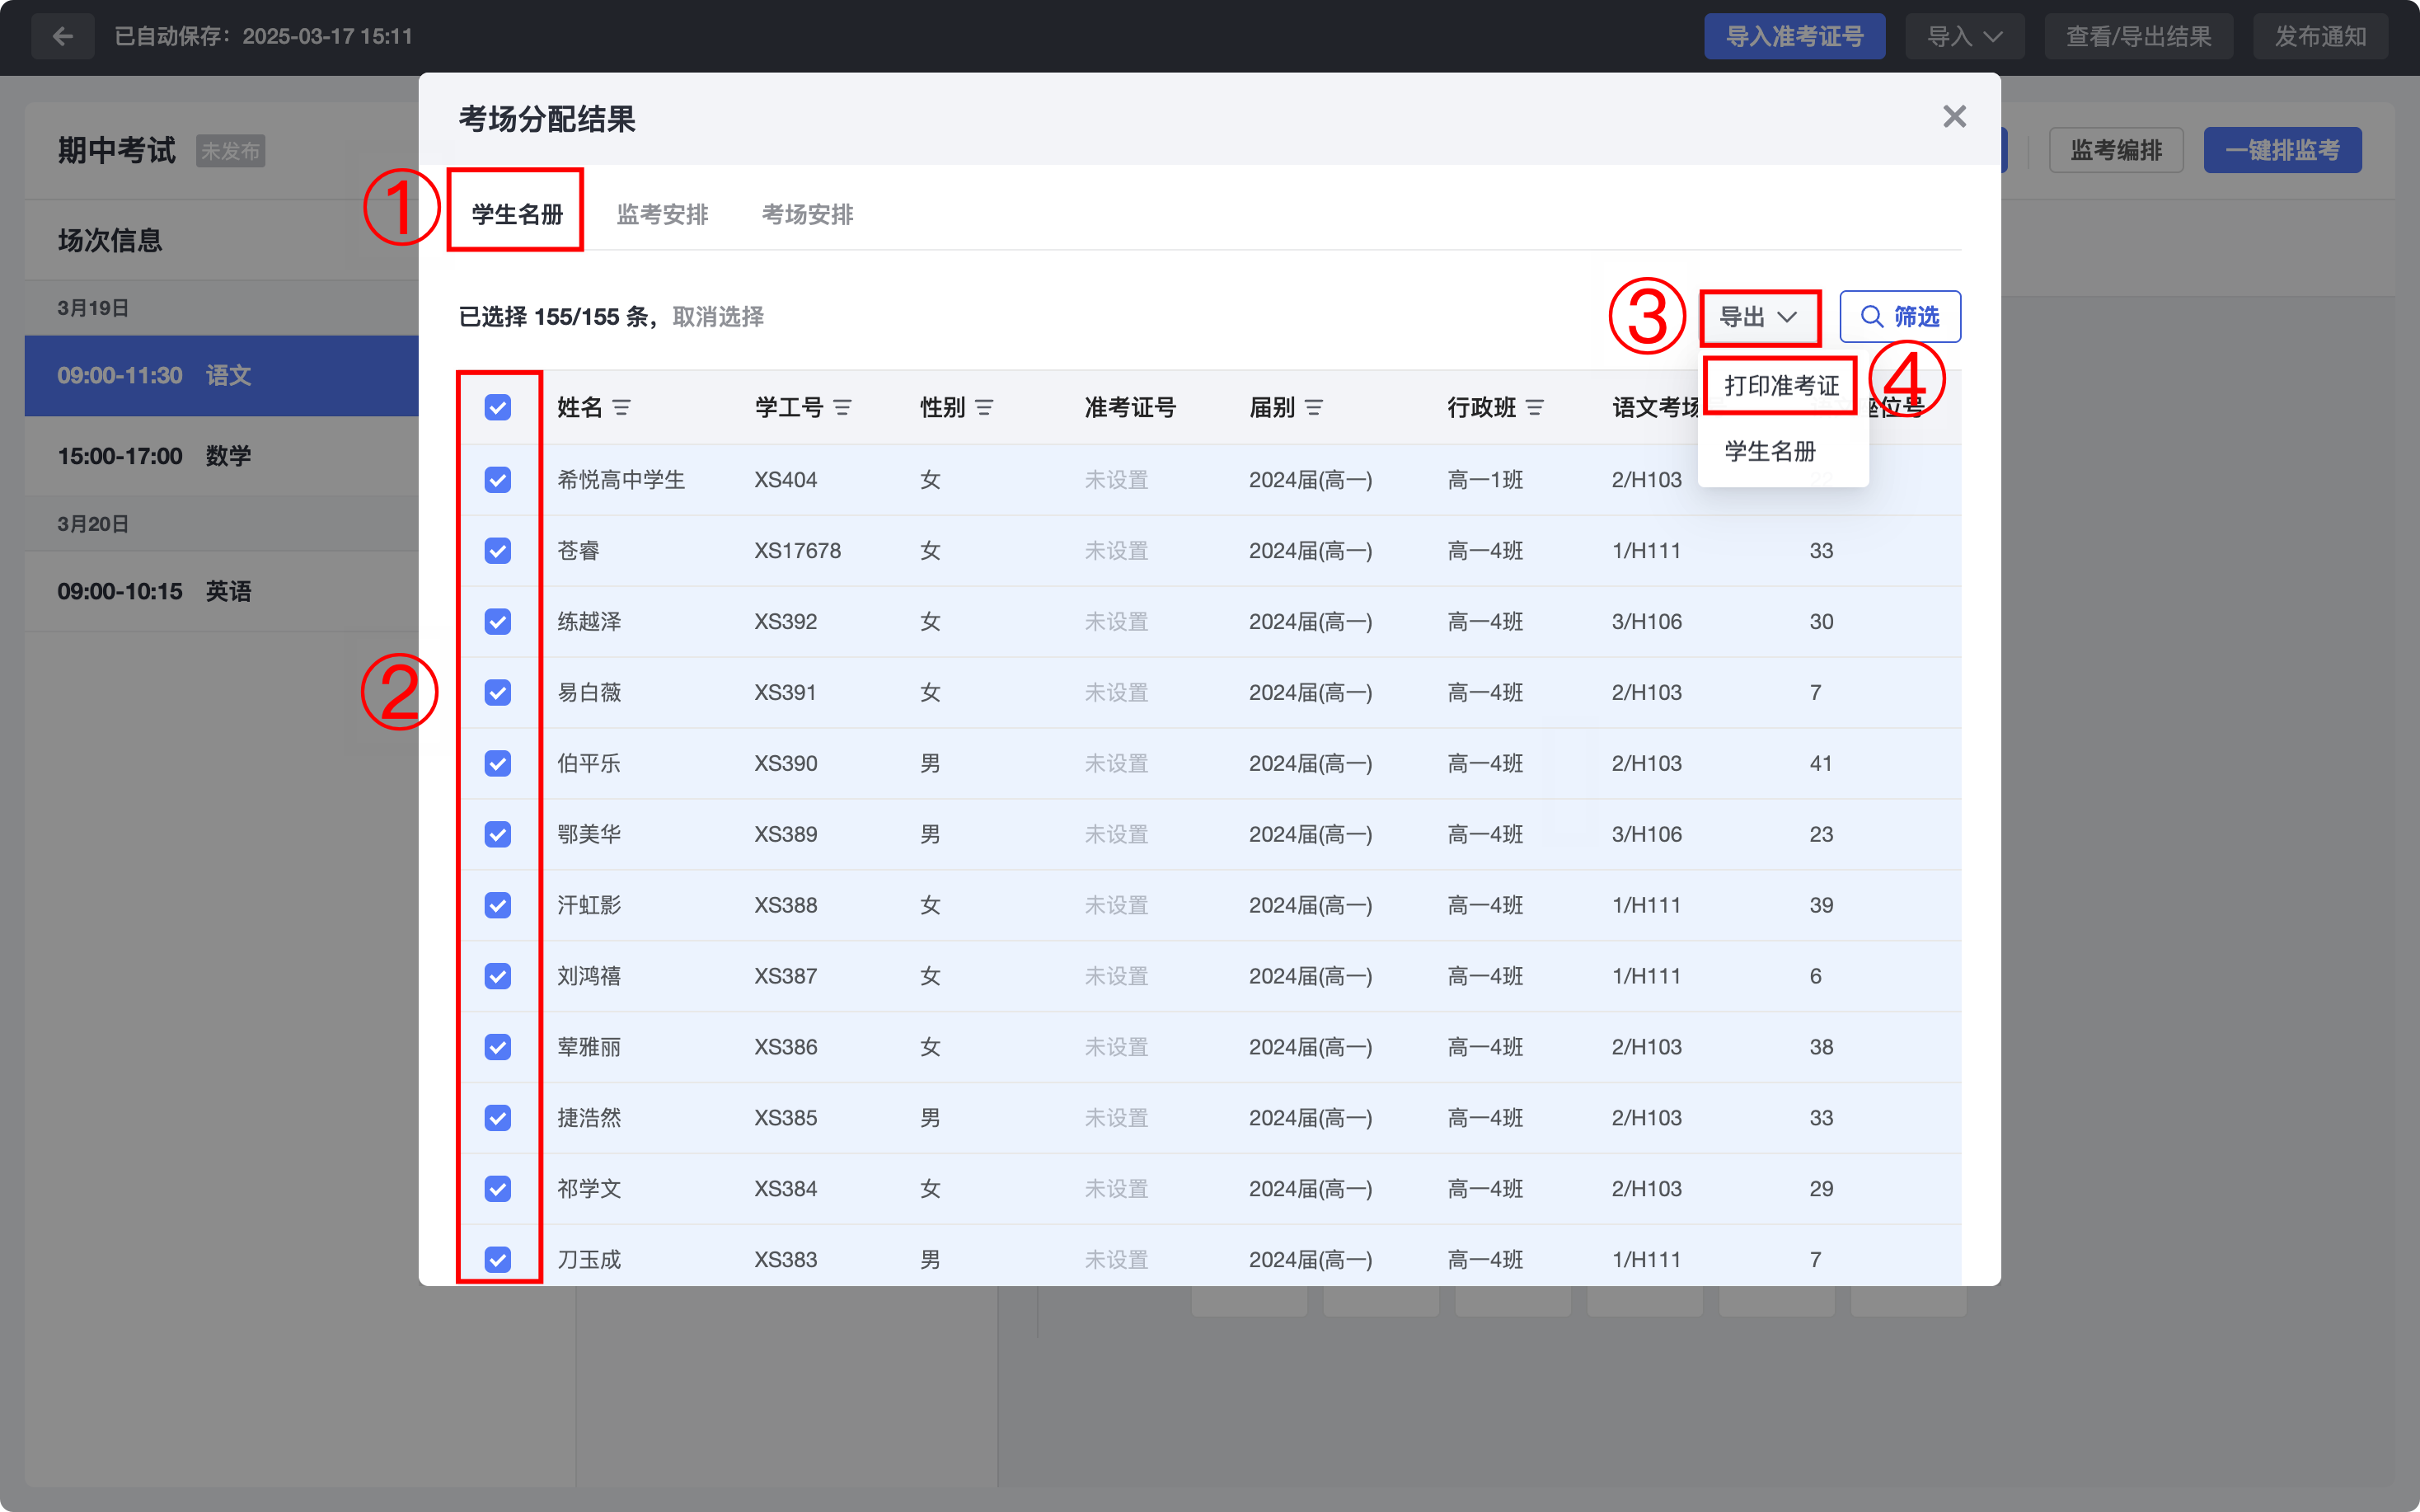Choose 学生名册 from export menu
Image resolution: width=2420 pixels, height=1512 pixels.
coord(1770,452)
